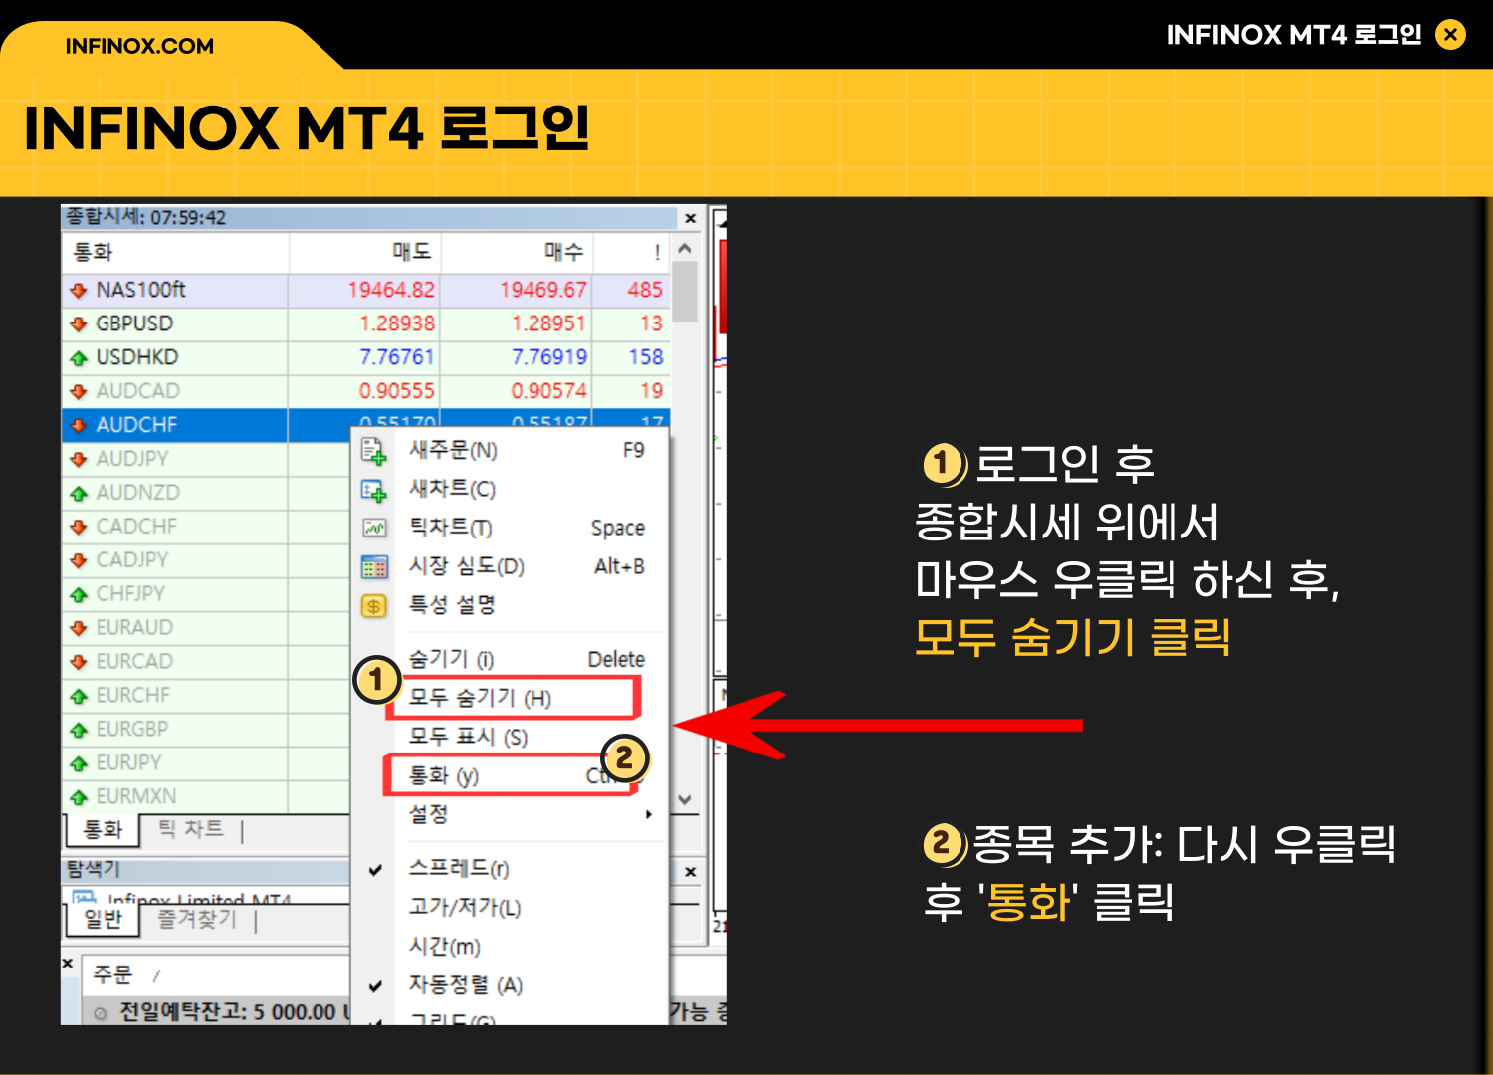The width and height of the screenshot is (1493, 1075).
Task: Choose 모두 표시 (S) menu entry
Action: tap(512, 738)
